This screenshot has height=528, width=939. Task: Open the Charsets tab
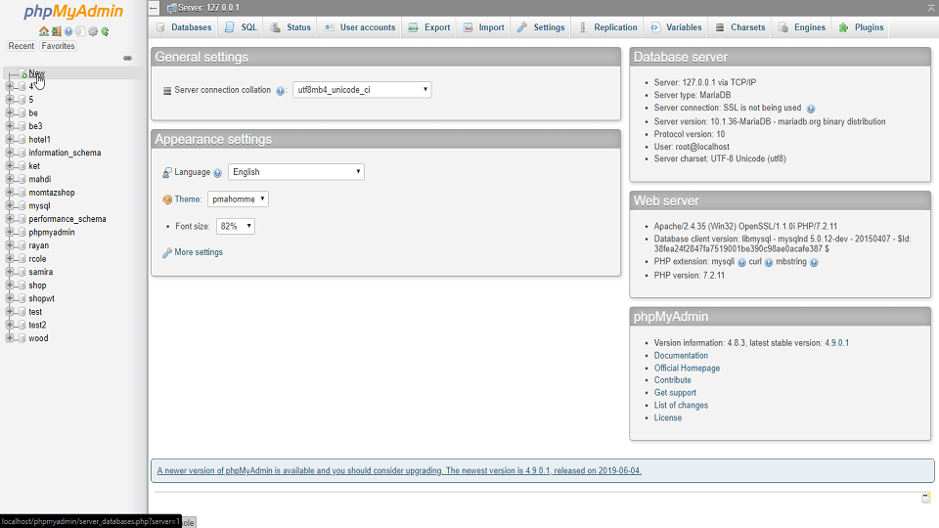740,27
